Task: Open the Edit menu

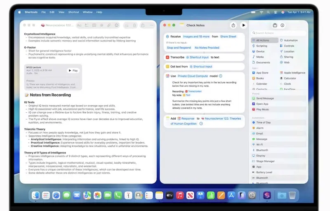Action: pyautogui.click(x=52, y=12)
